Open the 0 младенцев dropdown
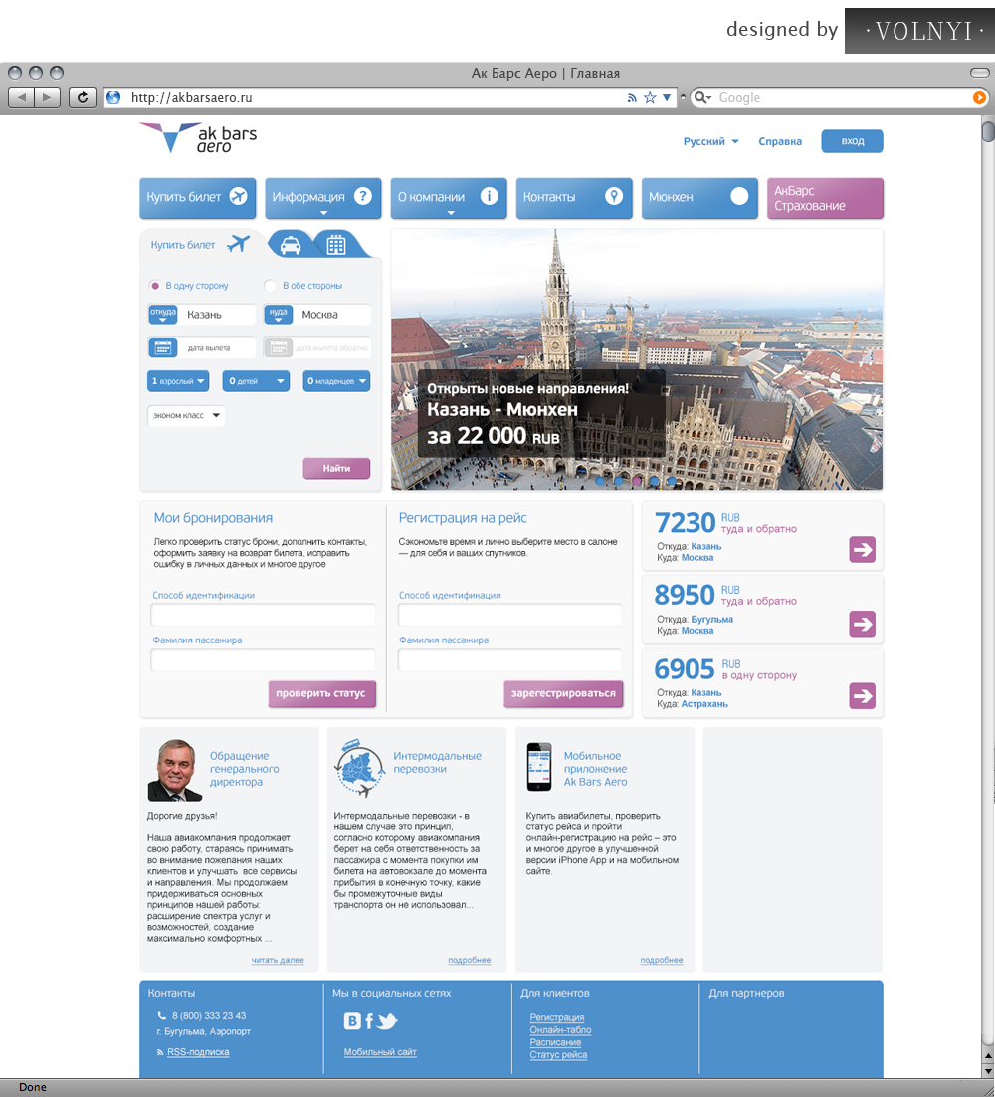995x1097 pixels. click(x=336, y=381)
